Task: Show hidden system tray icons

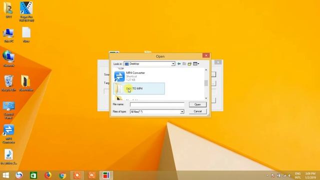Action: (267, 175)
